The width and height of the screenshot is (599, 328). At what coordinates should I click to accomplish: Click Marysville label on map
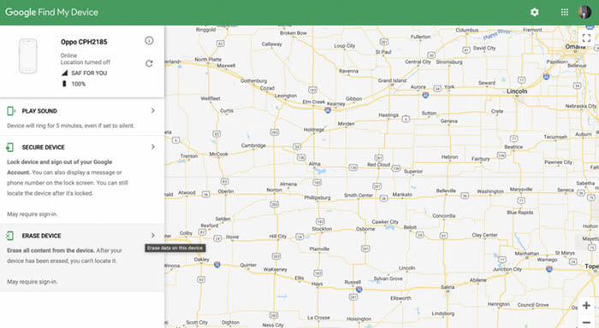(521, 189)
